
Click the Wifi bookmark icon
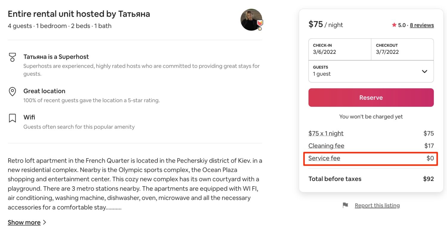point(12,118)
